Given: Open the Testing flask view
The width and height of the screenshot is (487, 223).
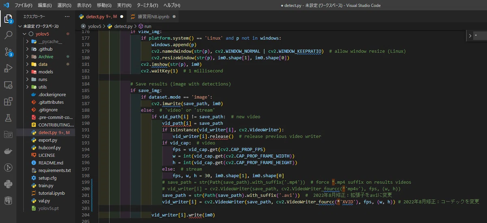Looking at the screenshot, I should [8, 118].
